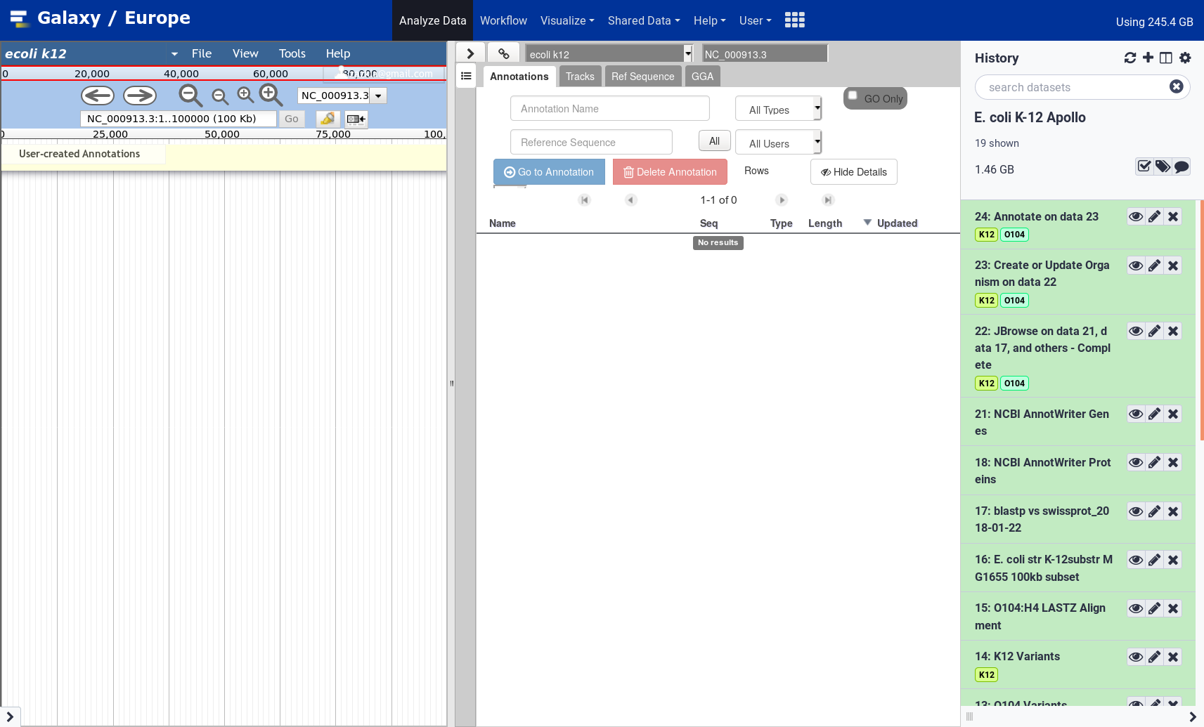
Task: Clear the search datasets field
Action: (1176, 86)
